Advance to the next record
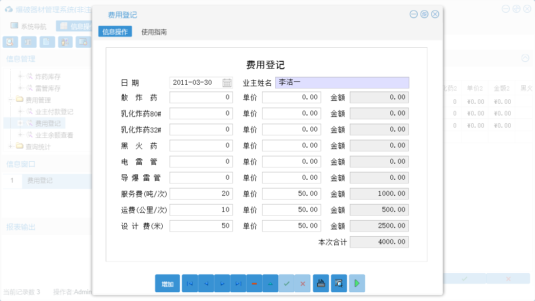Viewport: 535px width, 301px height. [222, 283]
